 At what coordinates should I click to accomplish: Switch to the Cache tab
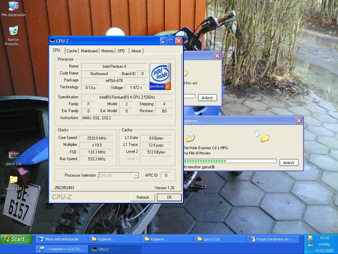(72, 51)
